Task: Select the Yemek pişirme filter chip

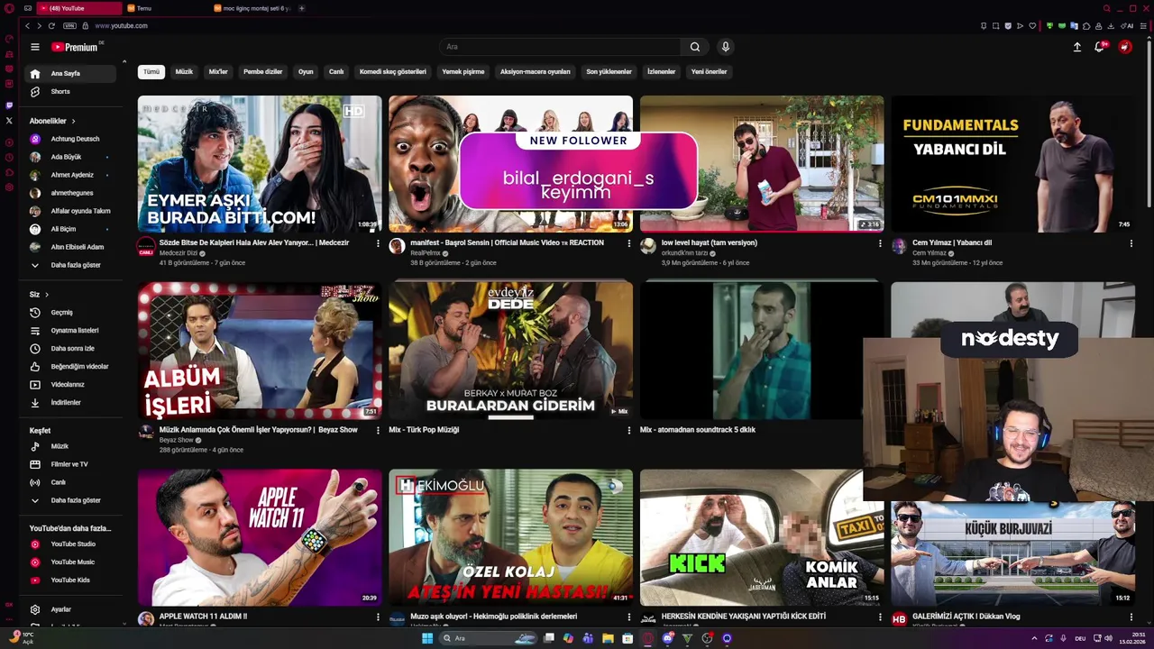Action: pos(463,72)
